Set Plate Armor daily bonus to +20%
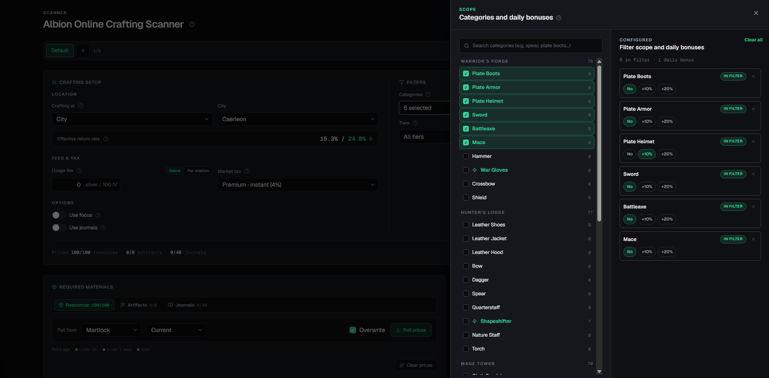Viewport: 769px width, 378px height. click(x=667, y=122)
